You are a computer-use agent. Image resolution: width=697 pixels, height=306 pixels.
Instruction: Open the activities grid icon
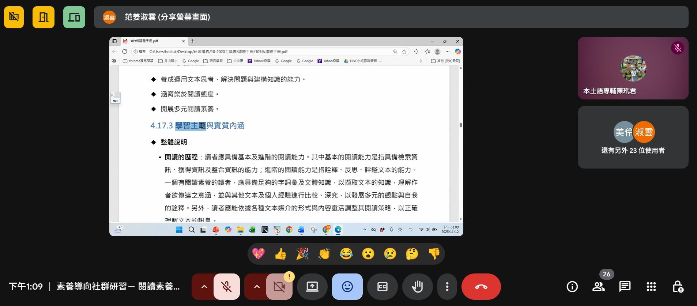point(651,287)
